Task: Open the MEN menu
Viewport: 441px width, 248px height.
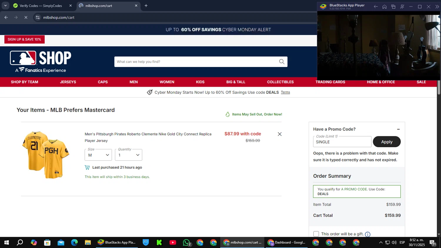Action: point(134,82)
